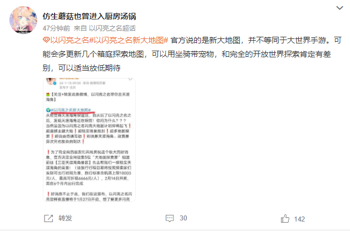Click the comment count 30
Image resolution: width=350 pixels, height=231 pixels.
[183, 218]
